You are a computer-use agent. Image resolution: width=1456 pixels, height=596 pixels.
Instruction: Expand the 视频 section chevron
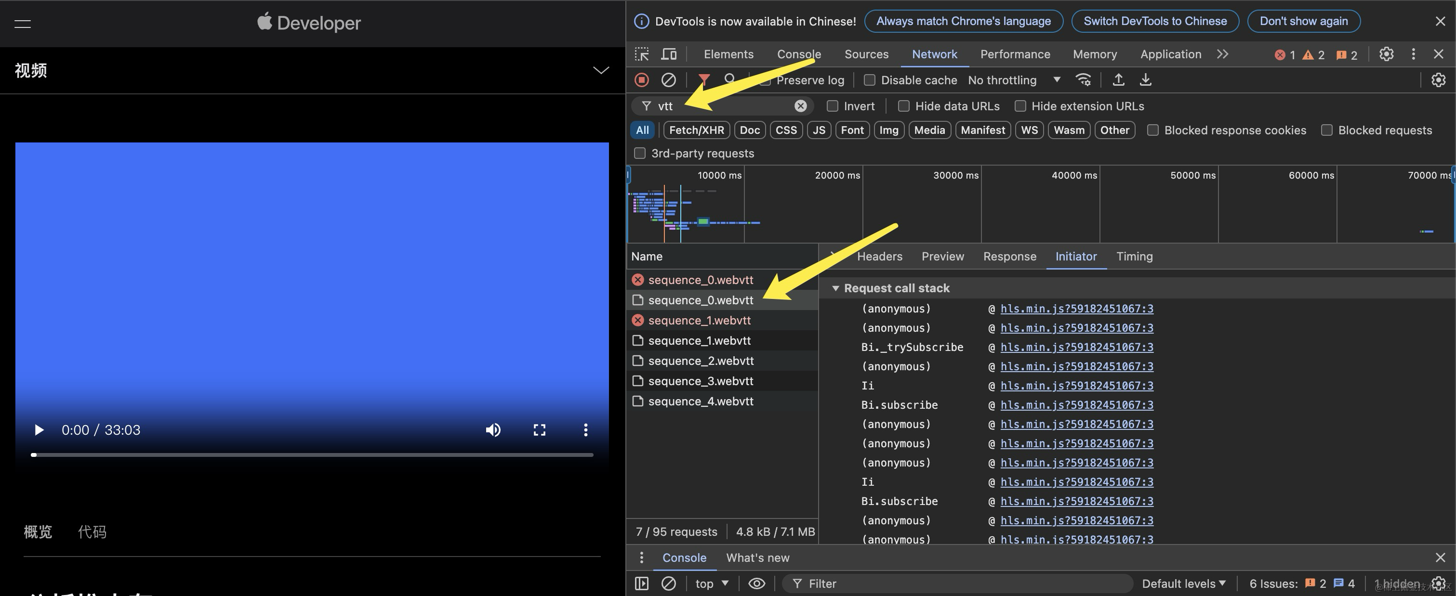(600, 71)
